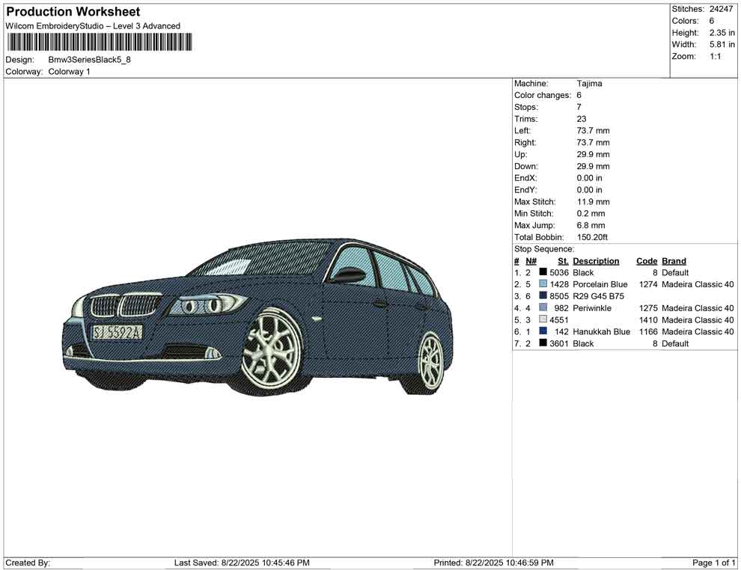Click the black swatch in stop row 1
The width and height of the screenshot is (741, 570).
(x=543, y=273)
